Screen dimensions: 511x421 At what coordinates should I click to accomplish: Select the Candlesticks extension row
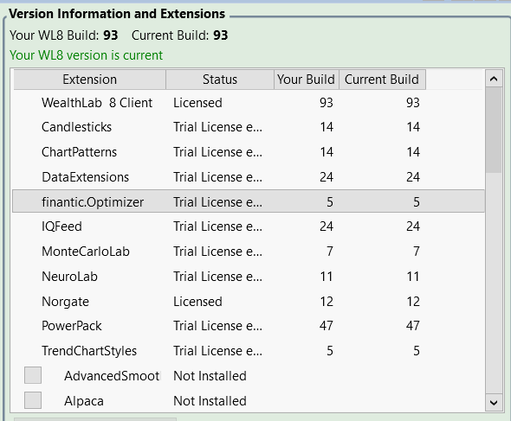pos(249,127)
